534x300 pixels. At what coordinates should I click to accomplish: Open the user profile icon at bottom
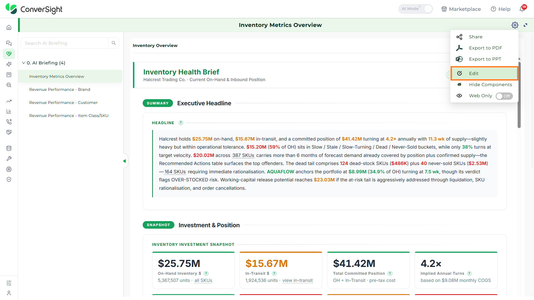click(9, 293)
